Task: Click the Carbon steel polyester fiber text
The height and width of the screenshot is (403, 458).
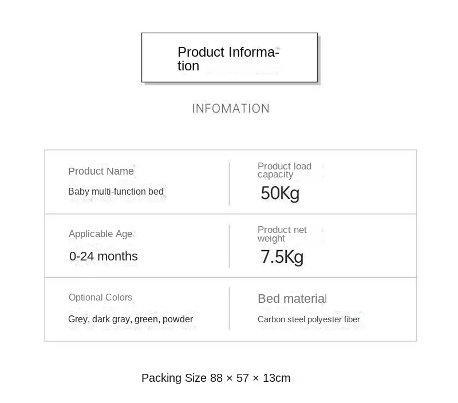Action: coord(309,319)
